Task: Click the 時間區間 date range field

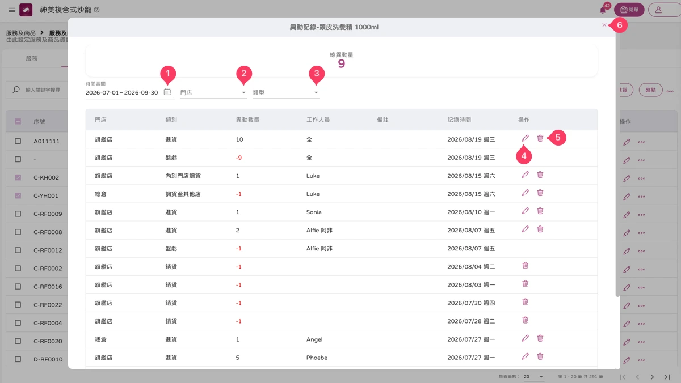Action: pyautogui.click(x=130, y=92)
